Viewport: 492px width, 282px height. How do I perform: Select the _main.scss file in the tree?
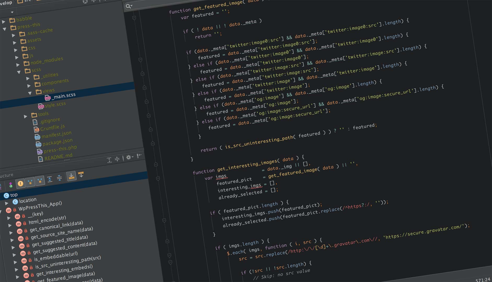pyautogui.click(x=64, y=96)
